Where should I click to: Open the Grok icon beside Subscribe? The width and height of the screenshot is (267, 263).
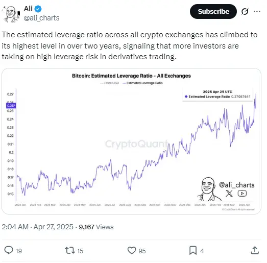tap(245, 12)
